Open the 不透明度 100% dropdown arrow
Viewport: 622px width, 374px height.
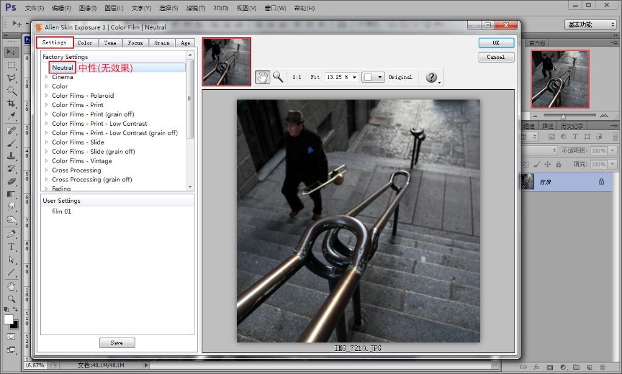click(x=613, y=151)
